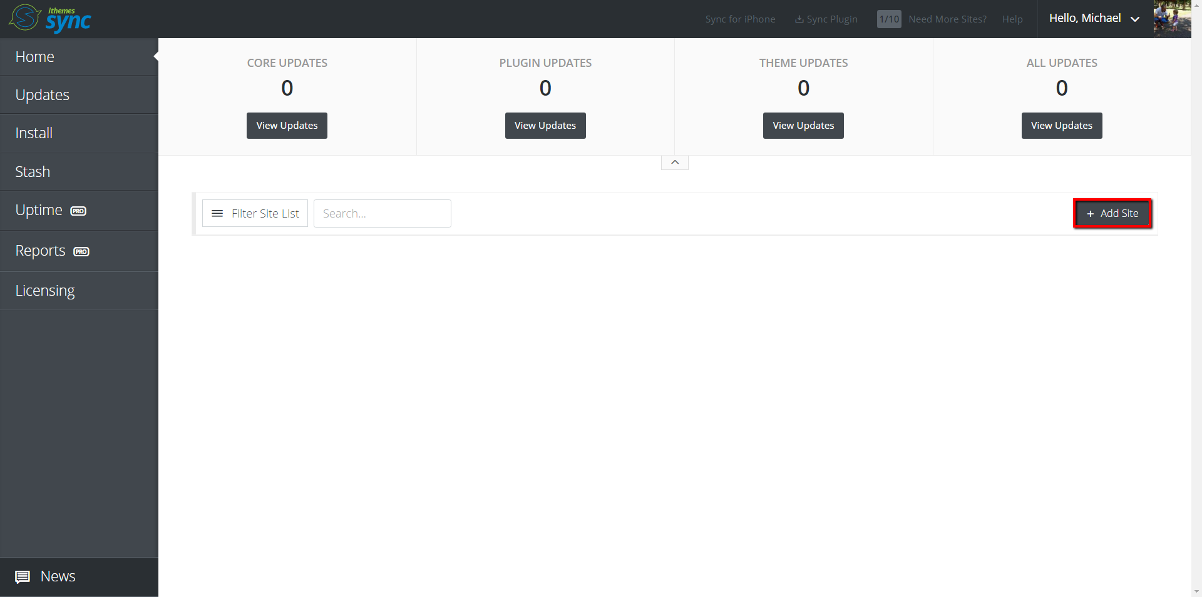View updates under All Updates
Viewport: 1202px width, 597px height.
click(1062, 126)
